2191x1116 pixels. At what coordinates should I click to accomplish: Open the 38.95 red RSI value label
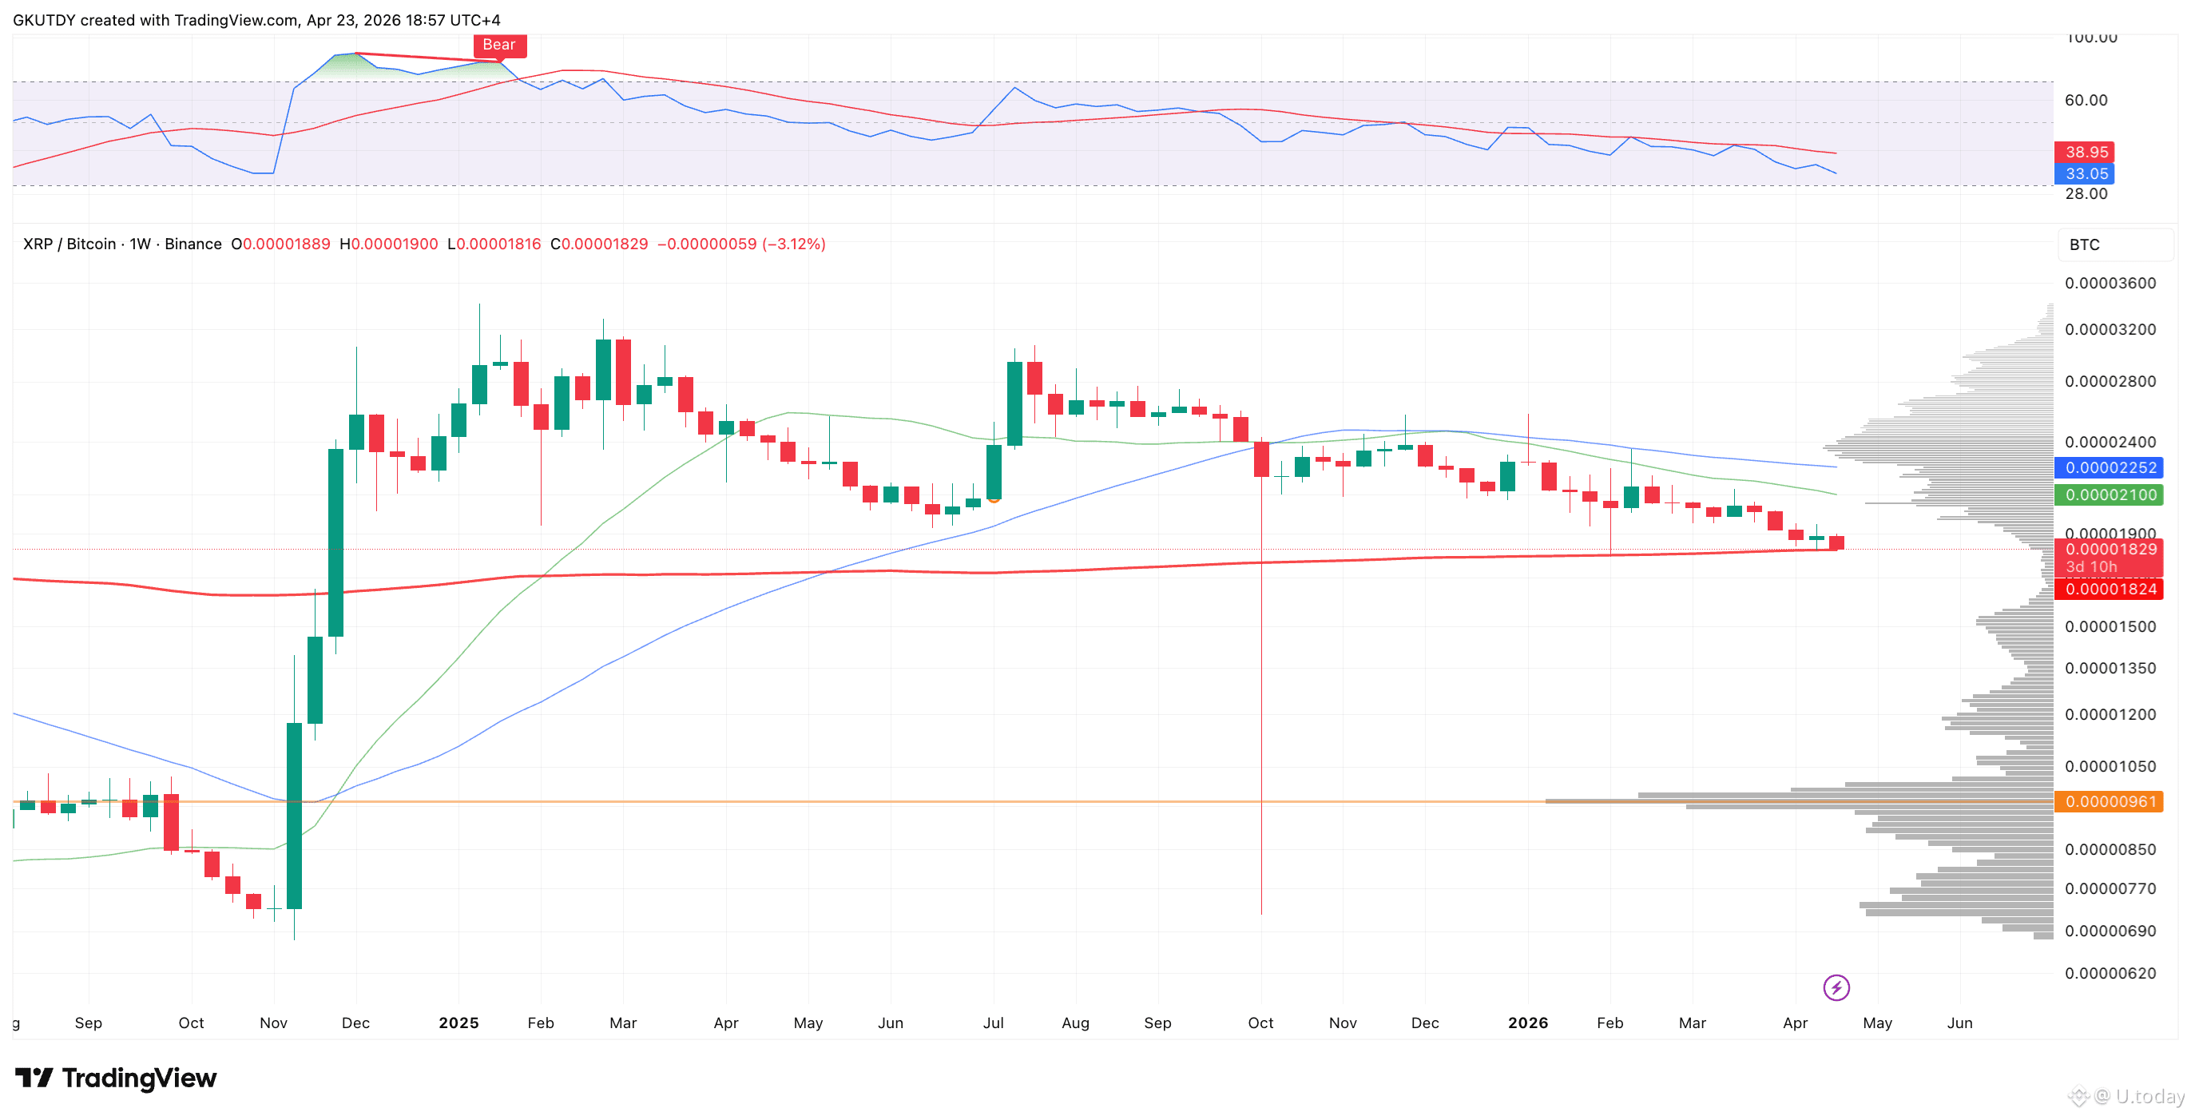[x=2086, y=153]
